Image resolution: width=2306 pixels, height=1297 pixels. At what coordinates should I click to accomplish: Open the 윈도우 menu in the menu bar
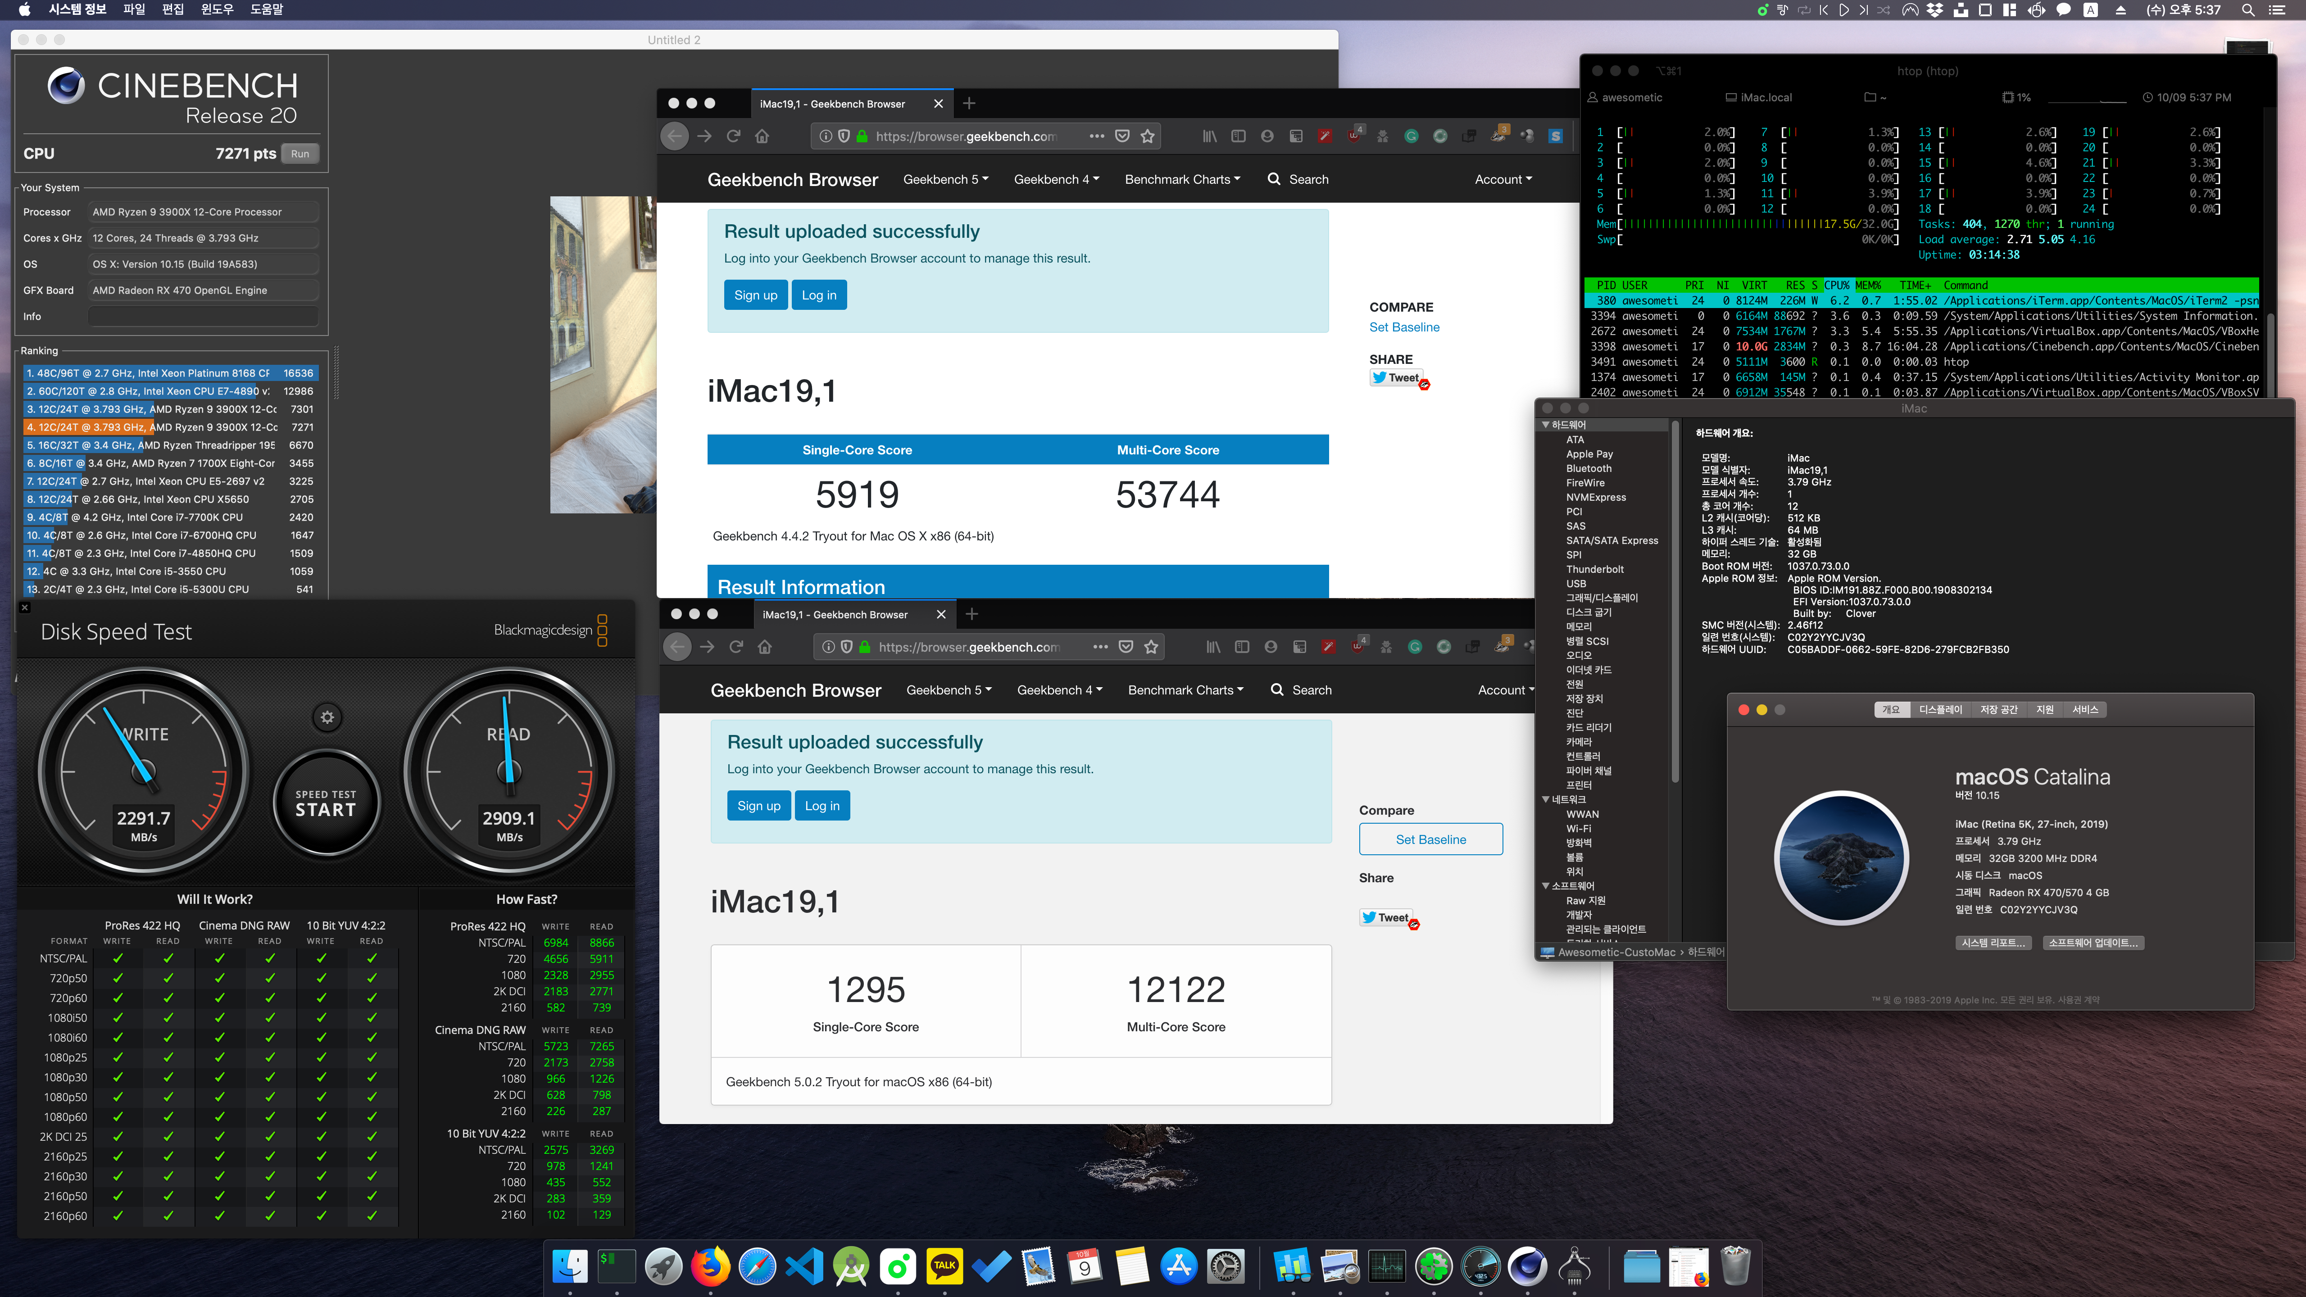217,10
